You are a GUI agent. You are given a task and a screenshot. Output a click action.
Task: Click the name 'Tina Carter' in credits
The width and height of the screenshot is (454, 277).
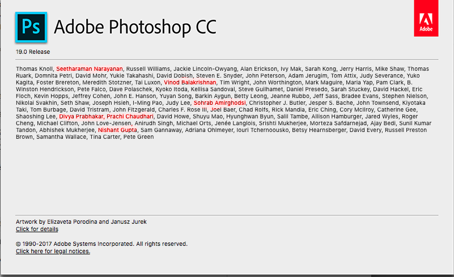coord(105,137)
